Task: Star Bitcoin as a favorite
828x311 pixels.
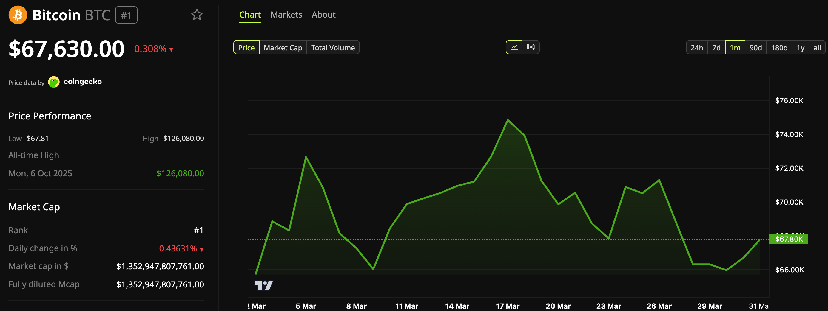Action: [197, 14]
